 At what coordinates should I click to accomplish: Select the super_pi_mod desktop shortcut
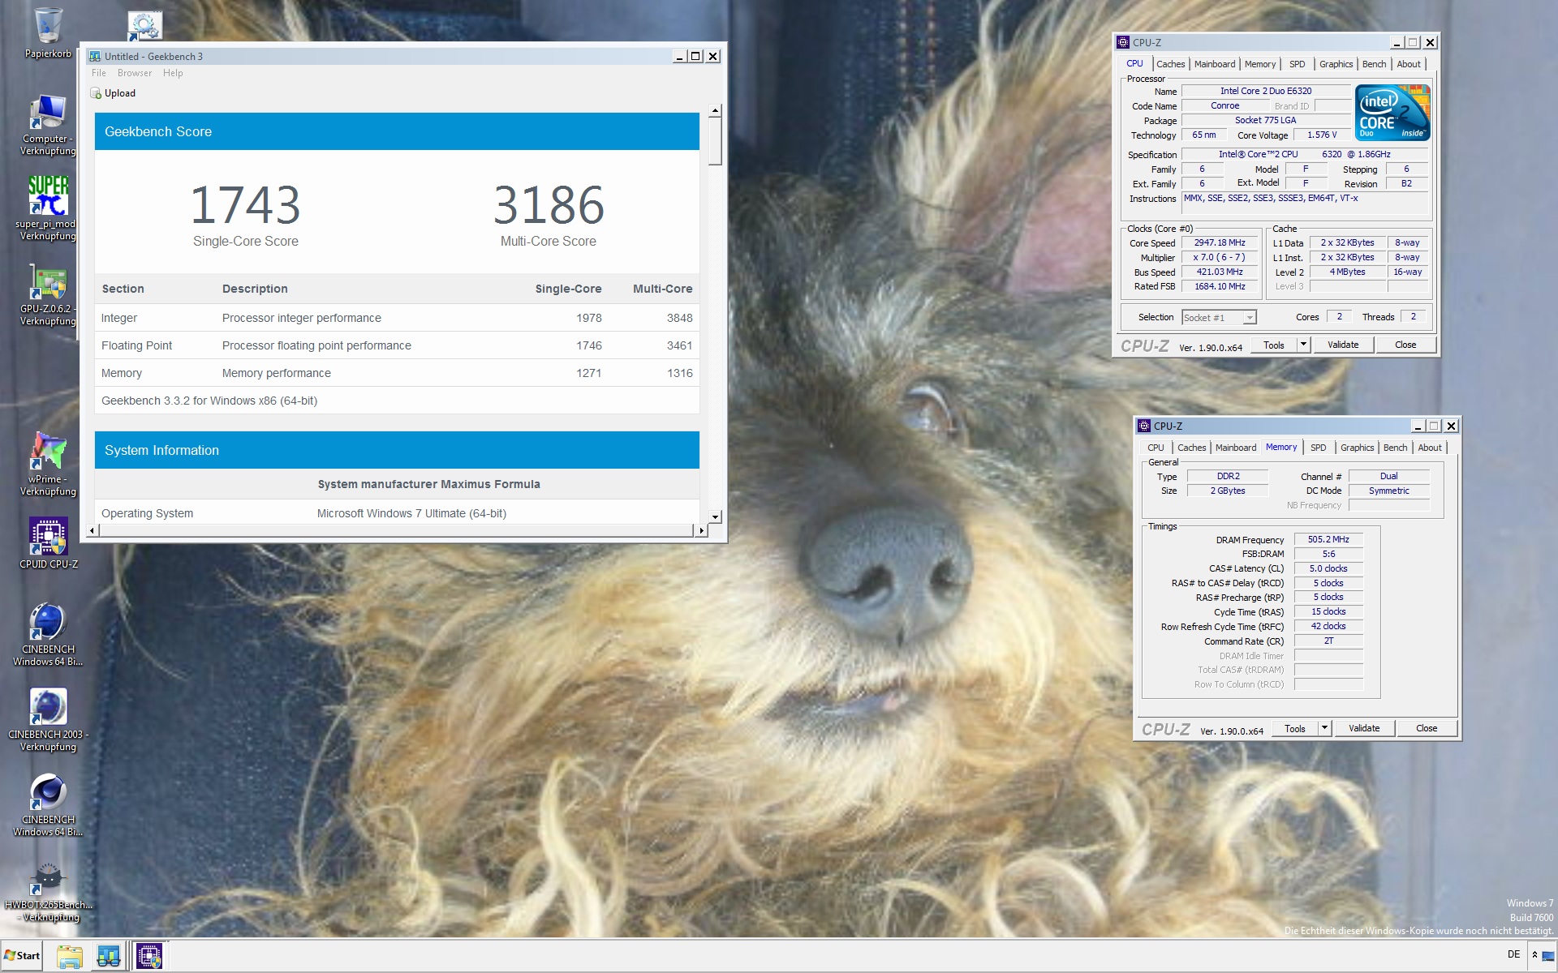coord(46,208)
